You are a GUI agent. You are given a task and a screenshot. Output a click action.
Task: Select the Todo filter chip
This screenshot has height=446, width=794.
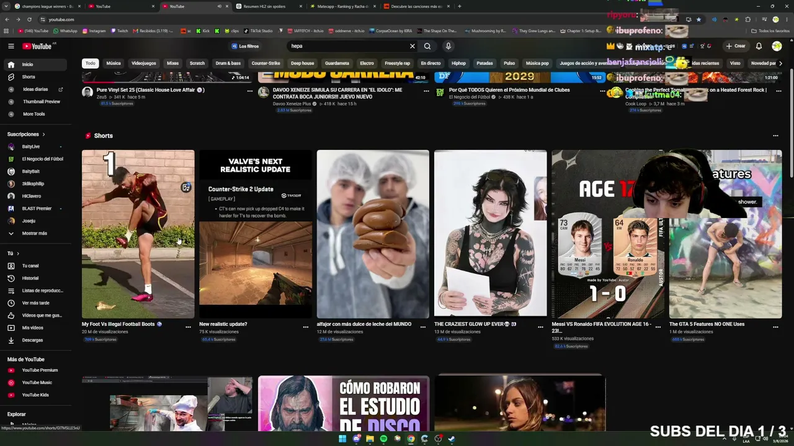pyautogui.click(x=91, y=63)
